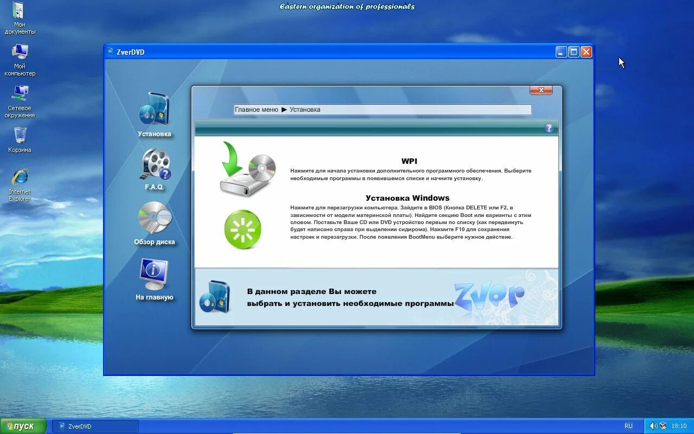
Task: Click the На главную label
Action: 155,297
